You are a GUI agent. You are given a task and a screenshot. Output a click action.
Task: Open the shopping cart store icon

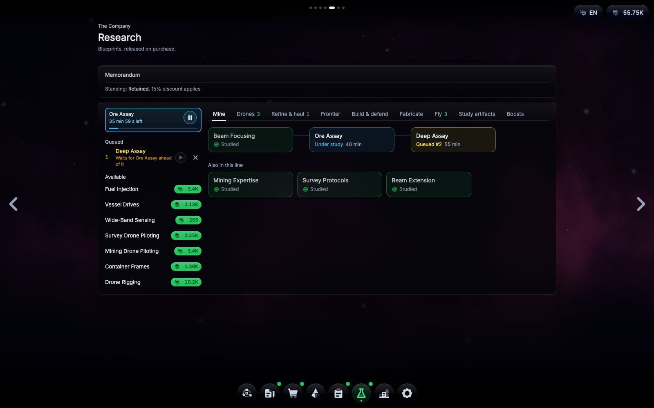coord(293,393)
